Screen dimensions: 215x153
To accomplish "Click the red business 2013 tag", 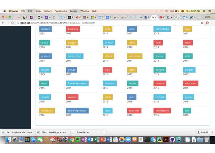I will (x=73, y=29).
